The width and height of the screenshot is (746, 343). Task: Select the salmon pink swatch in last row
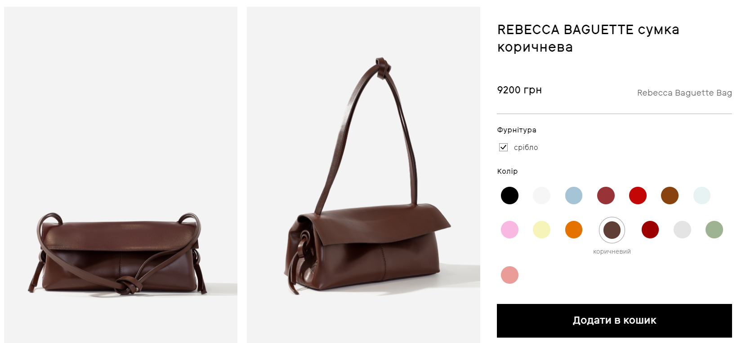point(509,275)
